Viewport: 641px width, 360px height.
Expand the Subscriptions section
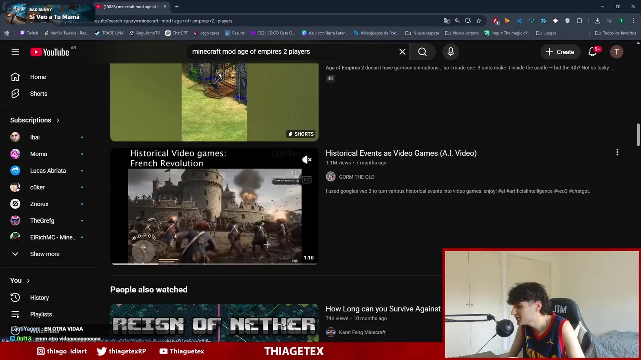point(35,120)
